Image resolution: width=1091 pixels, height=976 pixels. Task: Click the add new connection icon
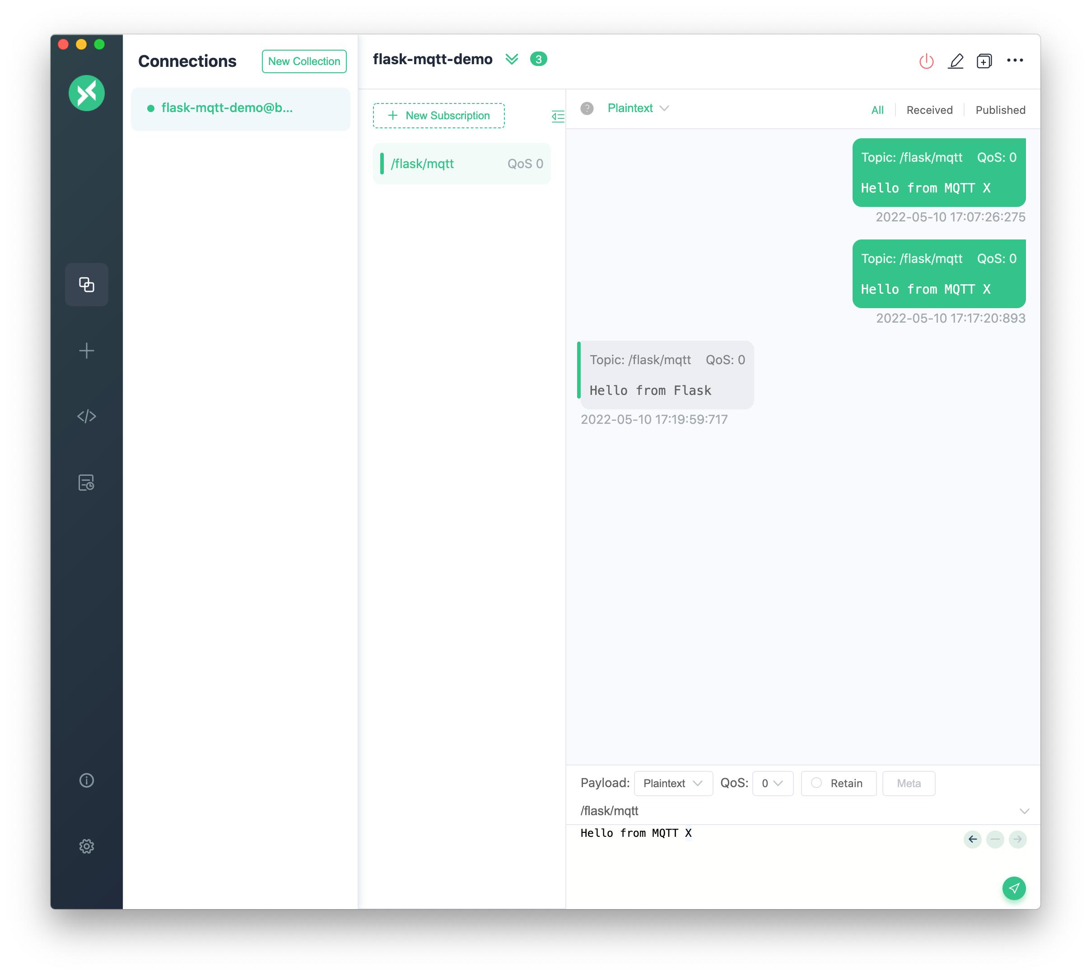87,351
